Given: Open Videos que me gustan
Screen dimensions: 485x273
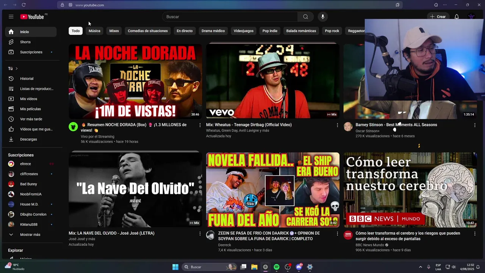Looking at the screenshot, I should (31, 129).
